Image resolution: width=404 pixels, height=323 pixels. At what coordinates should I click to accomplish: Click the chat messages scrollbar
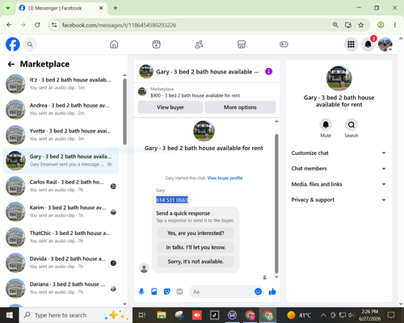point(276,203)
